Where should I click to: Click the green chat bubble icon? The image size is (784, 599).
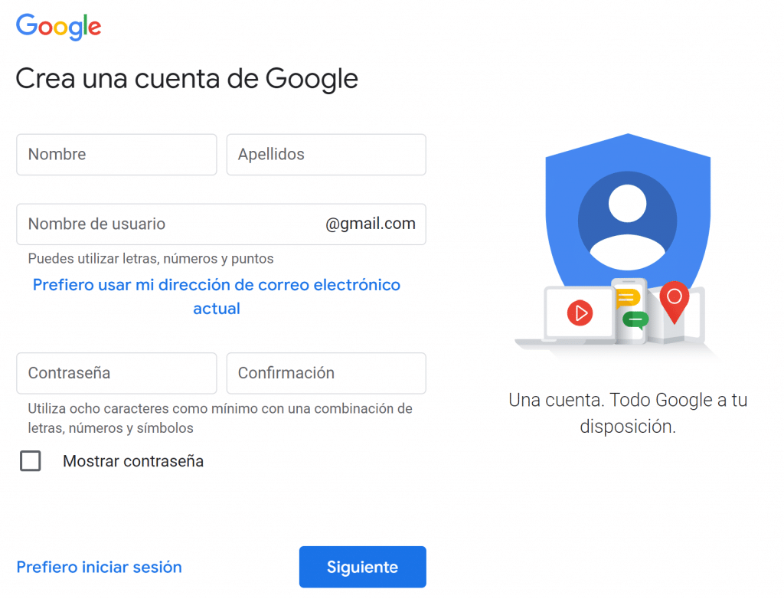coord(635,319)
